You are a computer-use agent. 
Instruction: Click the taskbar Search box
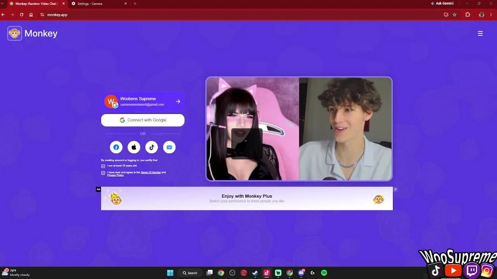pyautogui.click(x=190, y=273)
